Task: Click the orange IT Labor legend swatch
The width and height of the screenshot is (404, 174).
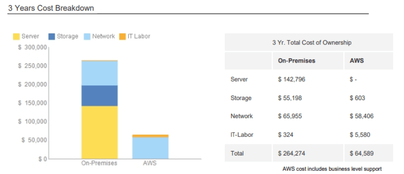Action: [x=122, y=37]
